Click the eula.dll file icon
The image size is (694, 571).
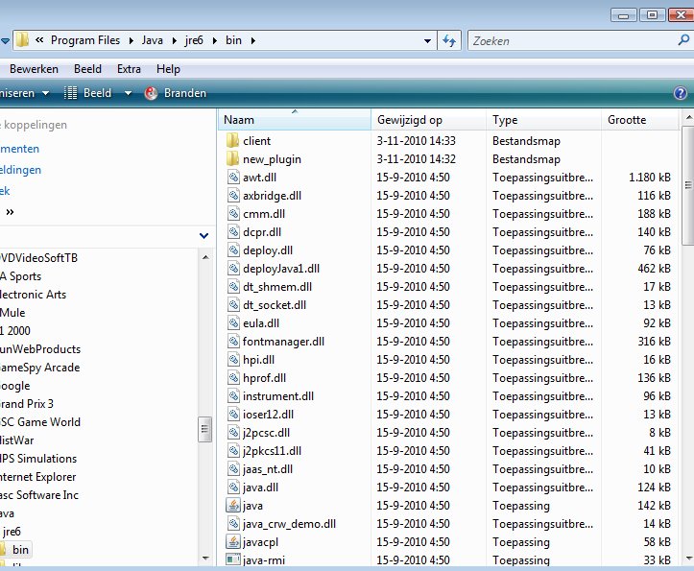point(233,323)
